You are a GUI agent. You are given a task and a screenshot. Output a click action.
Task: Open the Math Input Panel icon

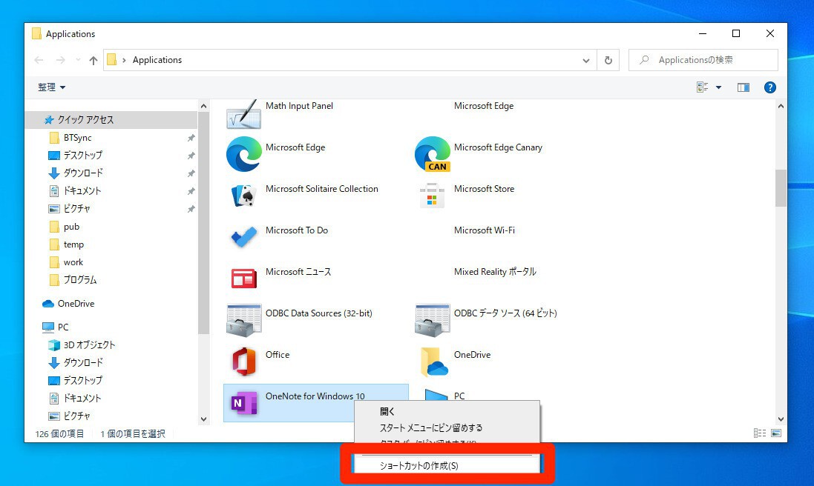pyautogui.click(x=243, y=114)
